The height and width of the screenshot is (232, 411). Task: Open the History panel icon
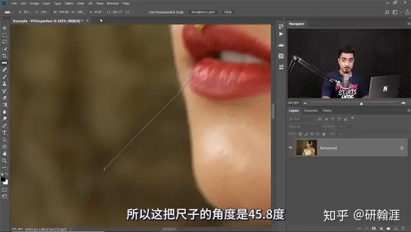281,26
